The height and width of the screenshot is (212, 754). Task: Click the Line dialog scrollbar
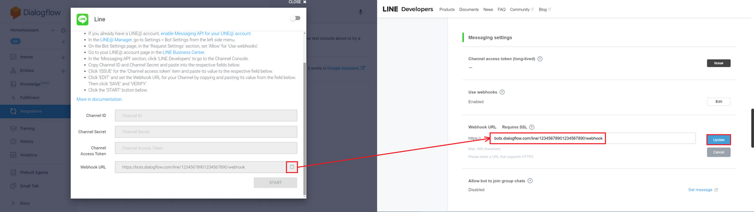pos(305,130)
